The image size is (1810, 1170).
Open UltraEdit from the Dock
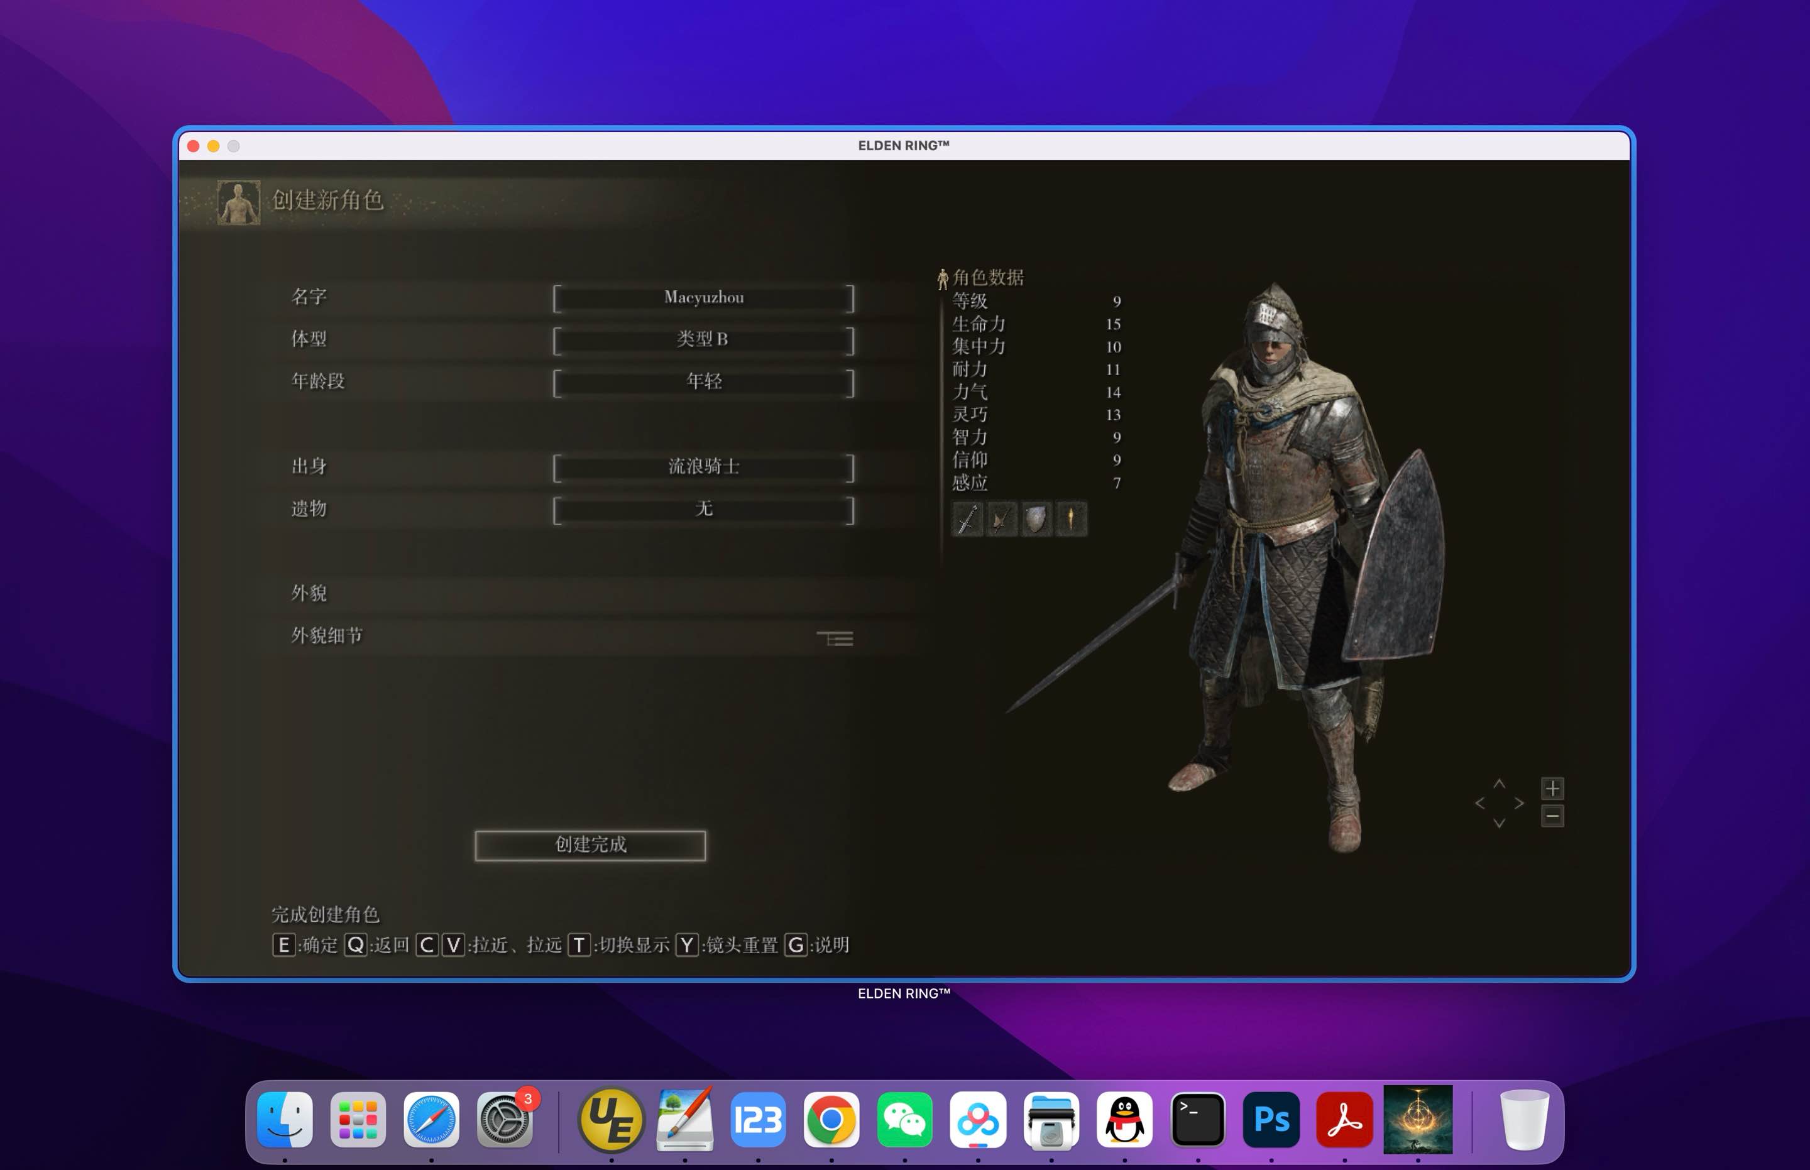pos(611,1120)
